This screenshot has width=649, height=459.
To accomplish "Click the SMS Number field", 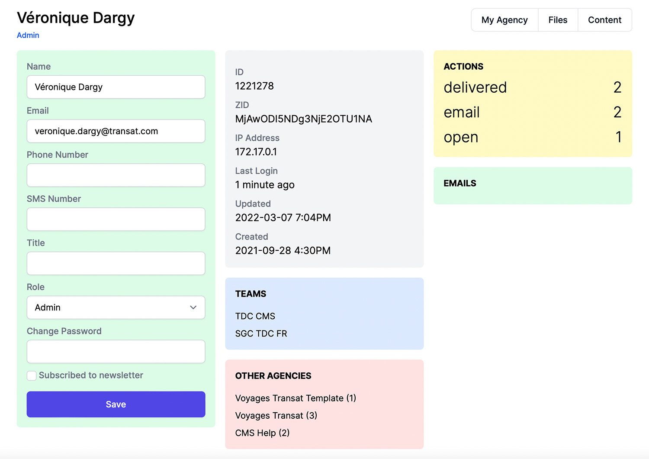I will pyautogui.click(x=116, y=220).
